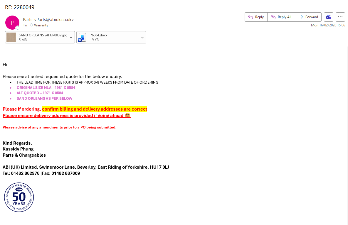Click the Warranty recipient name
The height and width of the screenshot is (225, 348).
pos(41,25)
